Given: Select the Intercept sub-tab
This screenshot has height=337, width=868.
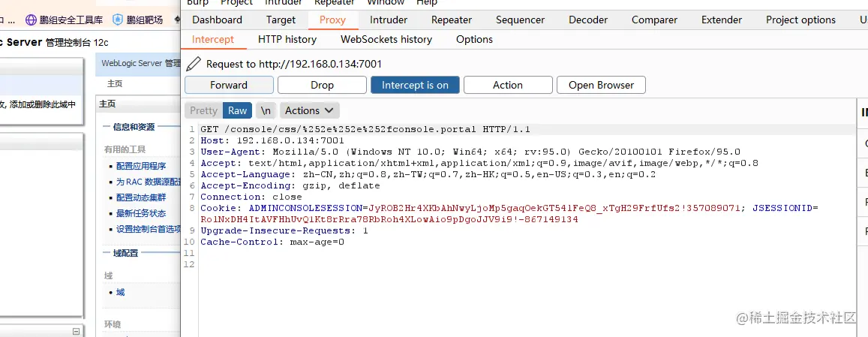Looking at the screenshot, I should pyautogui.click(x=213, y=39).
